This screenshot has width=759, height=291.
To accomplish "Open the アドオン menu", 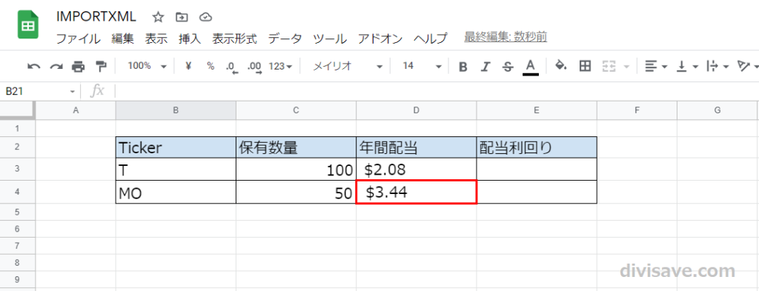I will [380, 39].
